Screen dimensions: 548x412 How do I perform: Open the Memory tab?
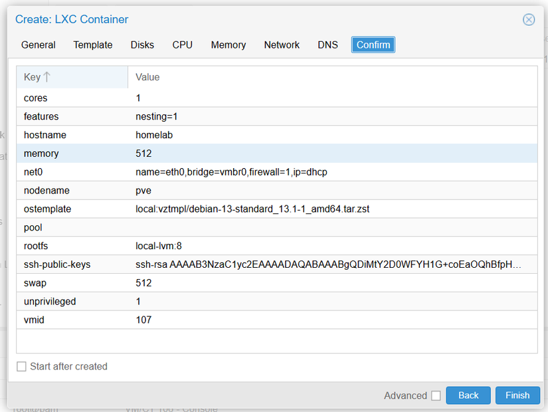pos(228,45)
